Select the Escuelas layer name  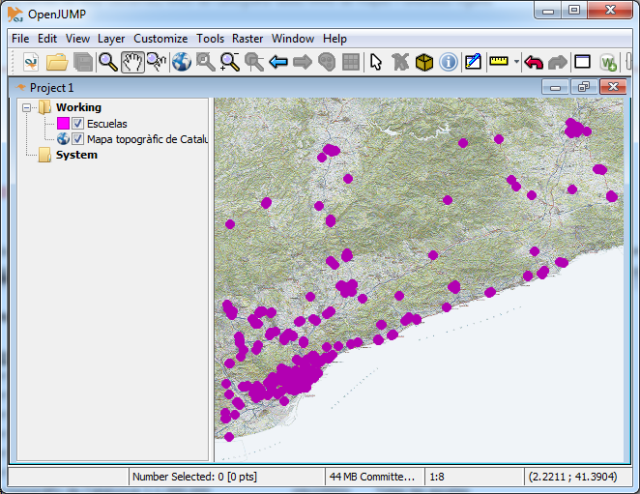(107, 124)
